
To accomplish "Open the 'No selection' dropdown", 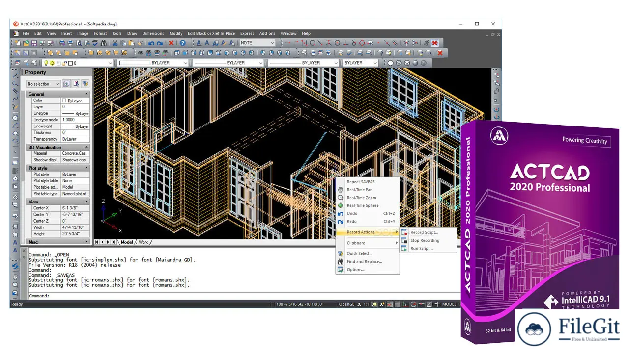I will coord(43,84).
